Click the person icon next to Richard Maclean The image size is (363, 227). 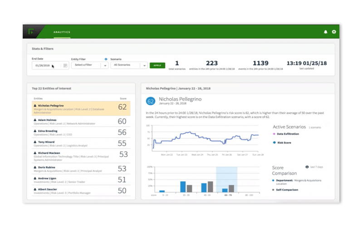[x=35, y=153]
